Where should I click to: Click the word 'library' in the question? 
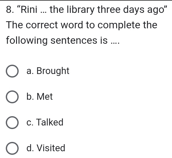(x=81, y=10)
